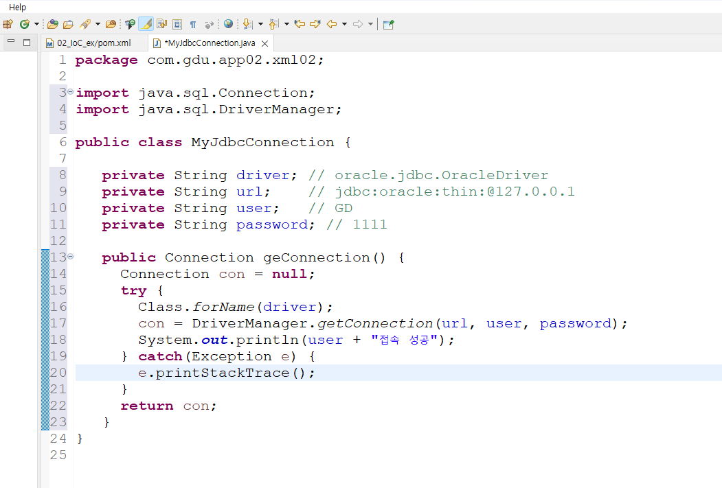Click Last Edit Location arrow icon
This screenshot has width=722, height=488.
[x=300, y=25]
